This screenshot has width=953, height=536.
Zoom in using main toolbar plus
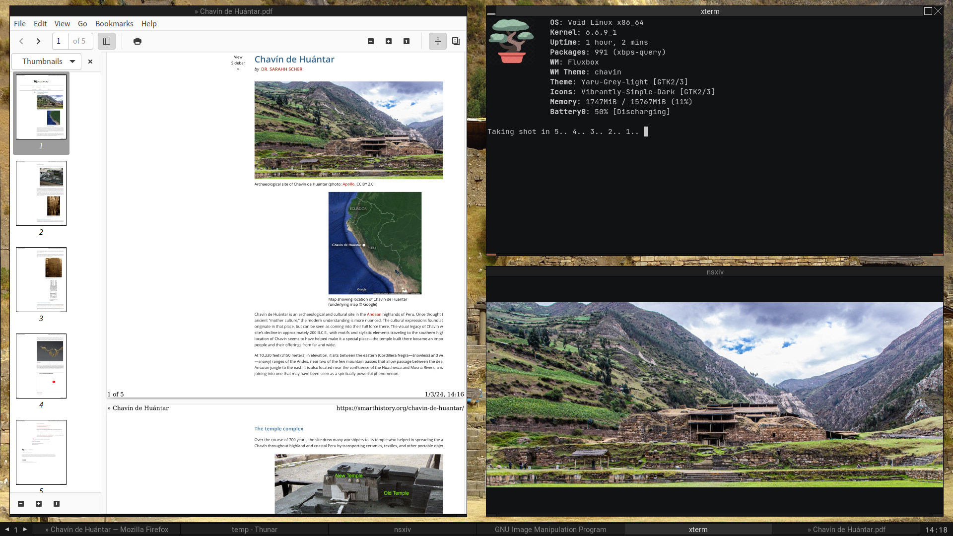click(389, 41)
